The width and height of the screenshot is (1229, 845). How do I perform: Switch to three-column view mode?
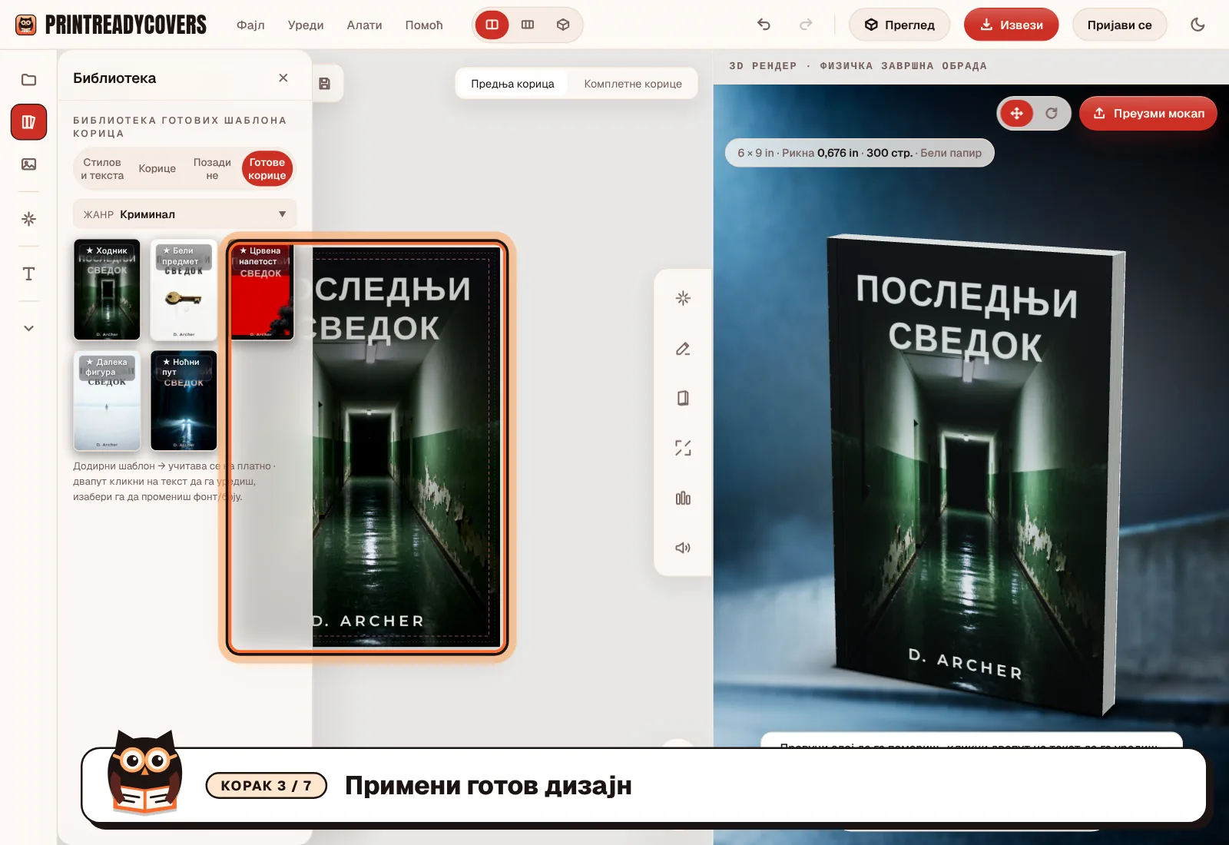click(528, 25)
